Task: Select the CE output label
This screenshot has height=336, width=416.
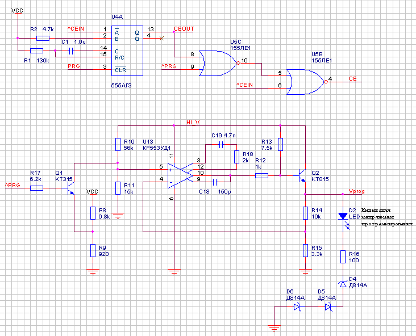Action: click(352, 79)
